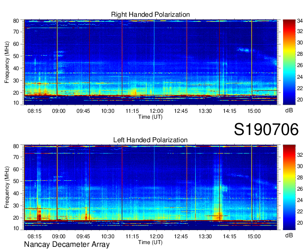Click the 30 MHz tick on Left Handed plot

(16, 206)
